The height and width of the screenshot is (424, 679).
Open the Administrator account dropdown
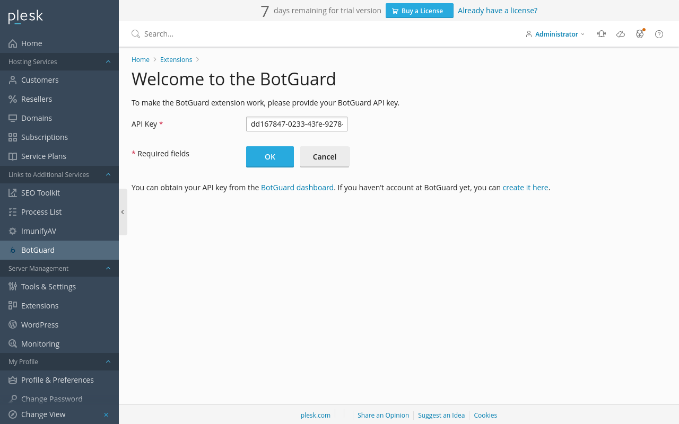tap(555, 34)
